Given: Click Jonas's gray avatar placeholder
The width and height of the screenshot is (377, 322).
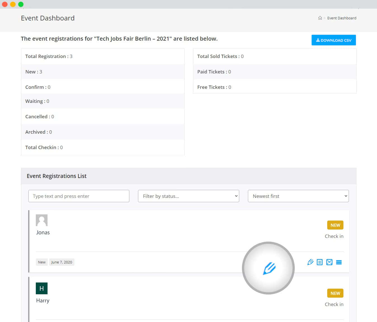Looking at the screenshot, I should [42, 220].
